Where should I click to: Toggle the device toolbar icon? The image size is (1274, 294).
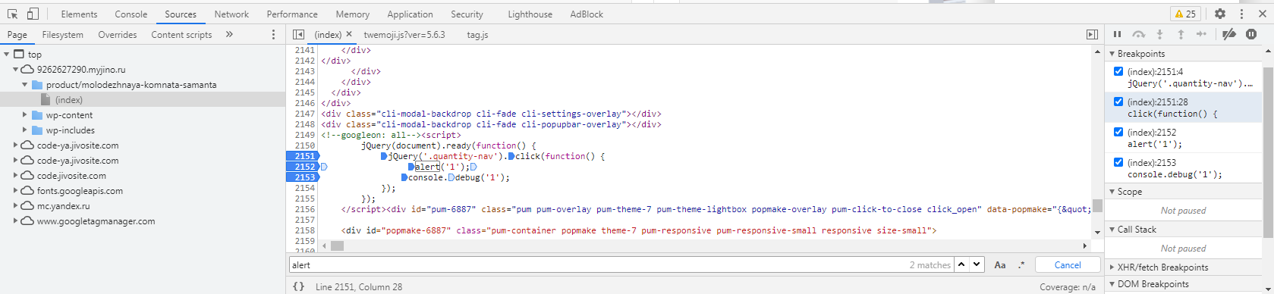point(33,14)
